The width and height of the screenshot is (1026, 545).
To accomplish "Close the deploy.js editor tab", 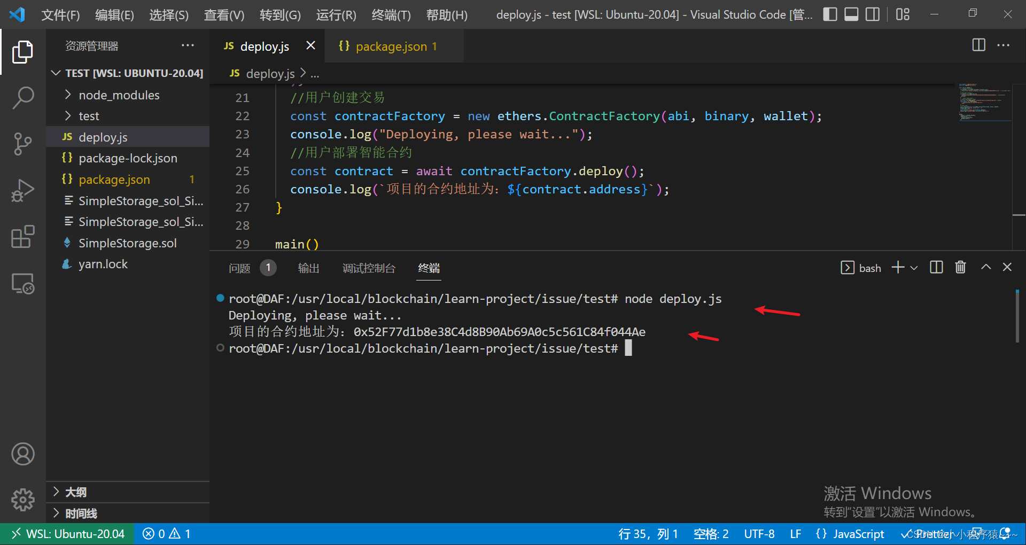I will 310,46.
